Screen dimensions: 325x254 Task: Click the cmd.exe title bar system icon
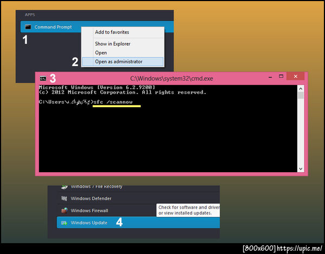coord(43,79)
